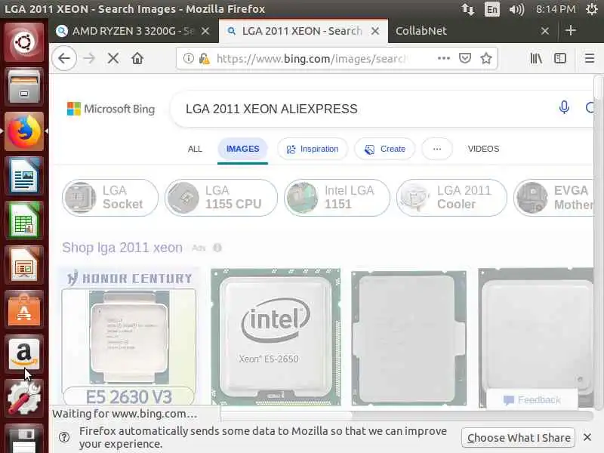The width and height of the screenshot is (604, 453).
Task: Go to Firefox home page
Action: (137, 59)
